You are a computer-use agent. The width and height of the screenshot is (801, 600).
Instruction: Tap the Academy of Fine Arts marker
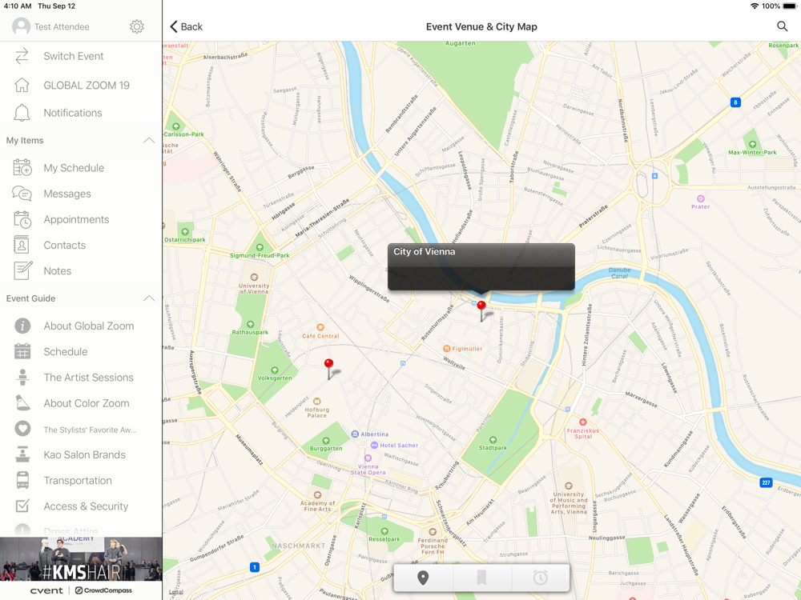pos(317,502)
